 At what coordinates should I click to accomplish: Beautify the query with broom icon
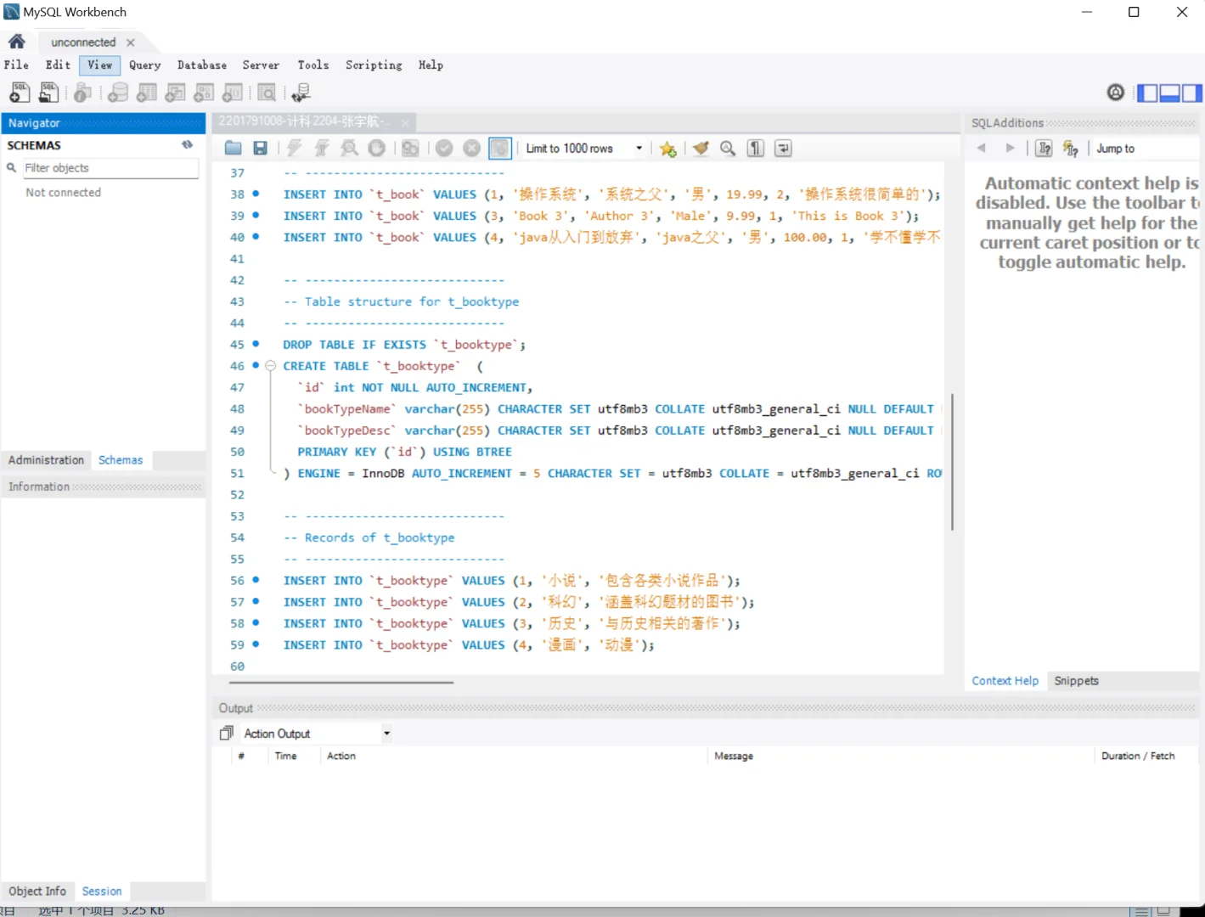click(x=701, y=149)
